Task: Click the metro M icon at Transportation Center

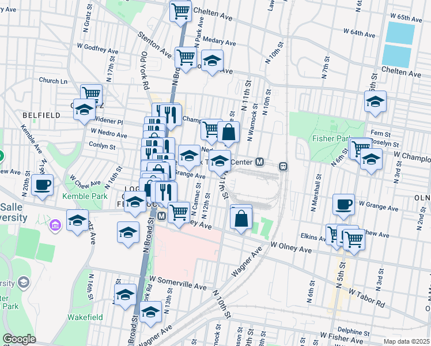Action: click(x=259, y=162)
